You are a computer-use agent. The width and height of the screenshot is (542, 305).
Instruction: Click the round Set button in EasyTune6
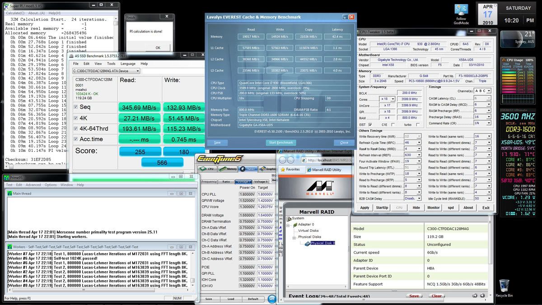[272, 298]
